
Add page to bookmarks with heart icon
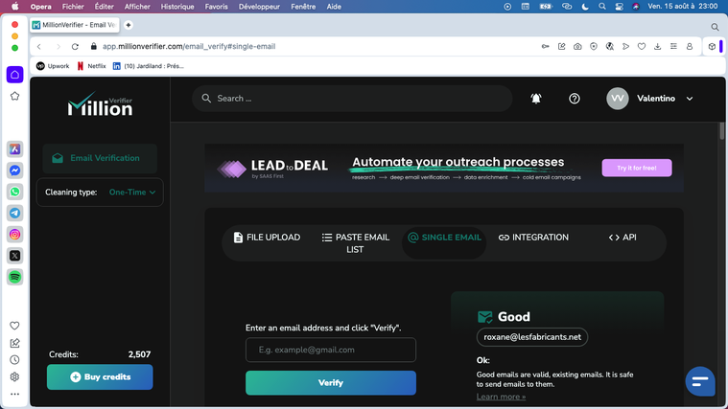click(x=642, y=46)
